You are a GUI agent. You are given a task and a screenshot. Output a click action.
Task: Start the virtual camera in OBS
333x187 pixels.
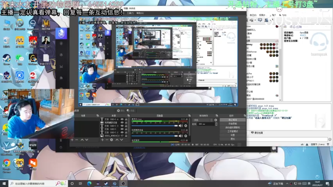233,128
